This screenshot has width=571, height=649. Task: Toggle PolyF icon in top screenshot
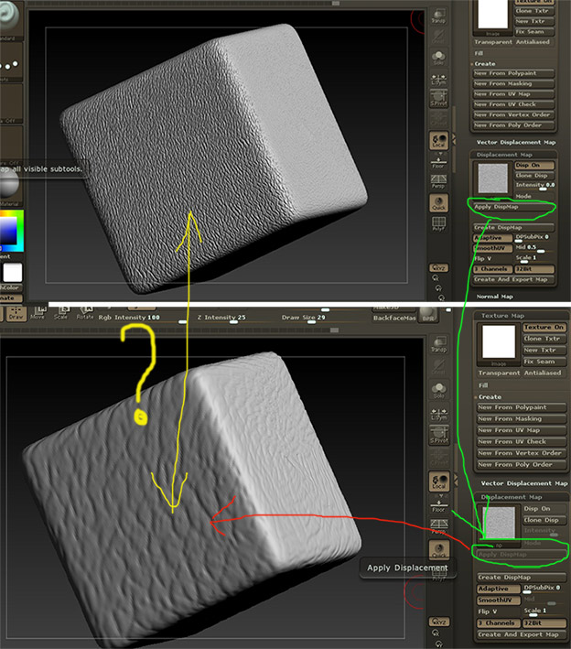pos(438,223)
